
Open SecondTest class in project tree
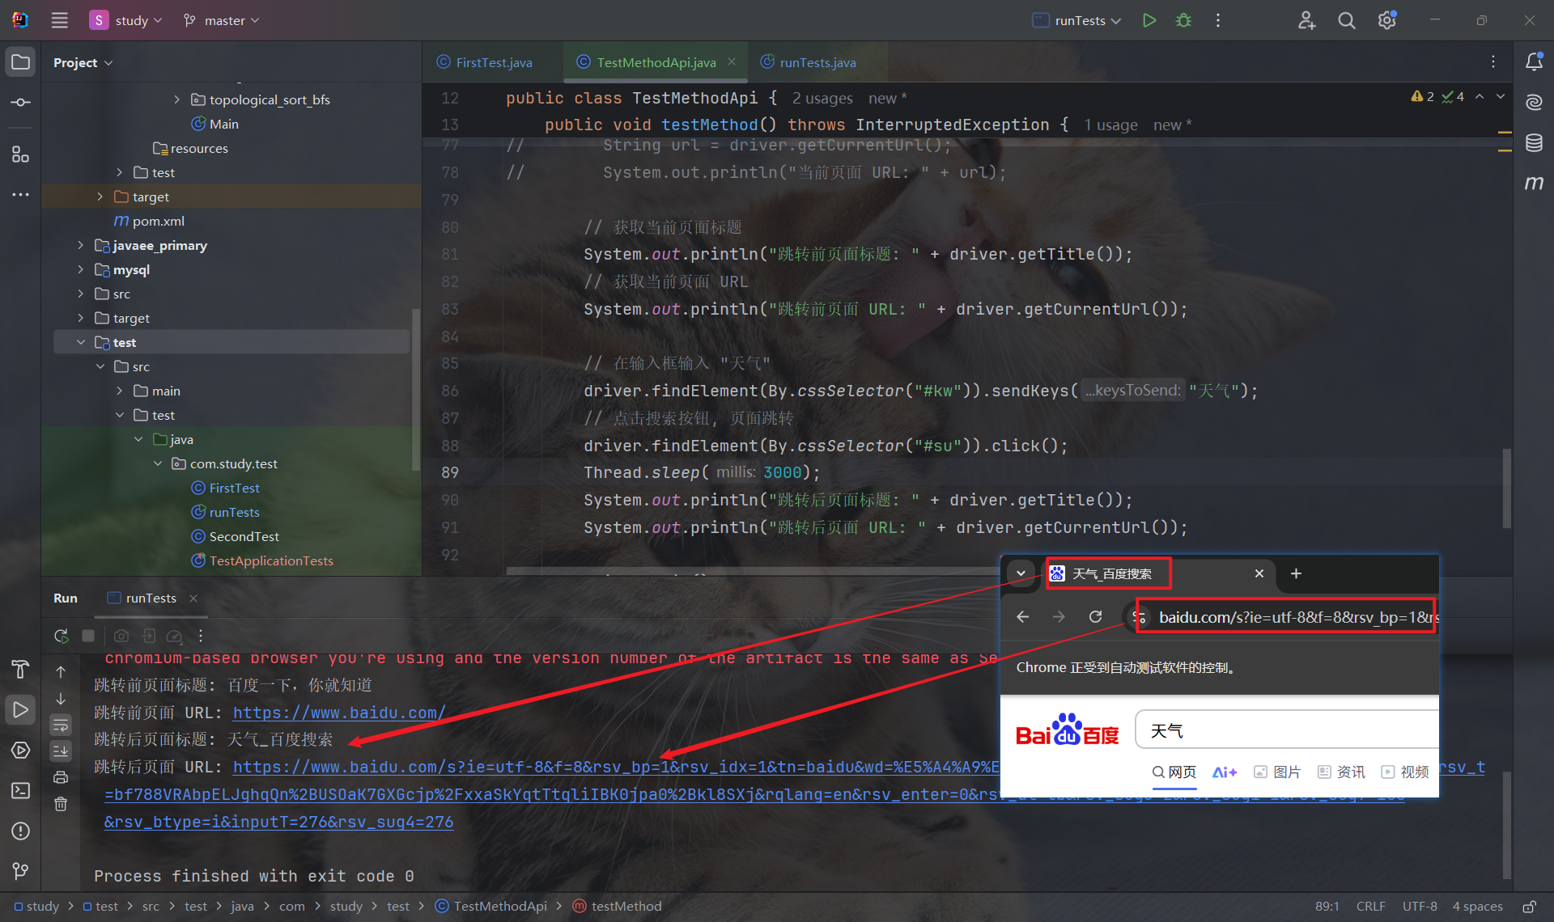click(x=244, y=536)
